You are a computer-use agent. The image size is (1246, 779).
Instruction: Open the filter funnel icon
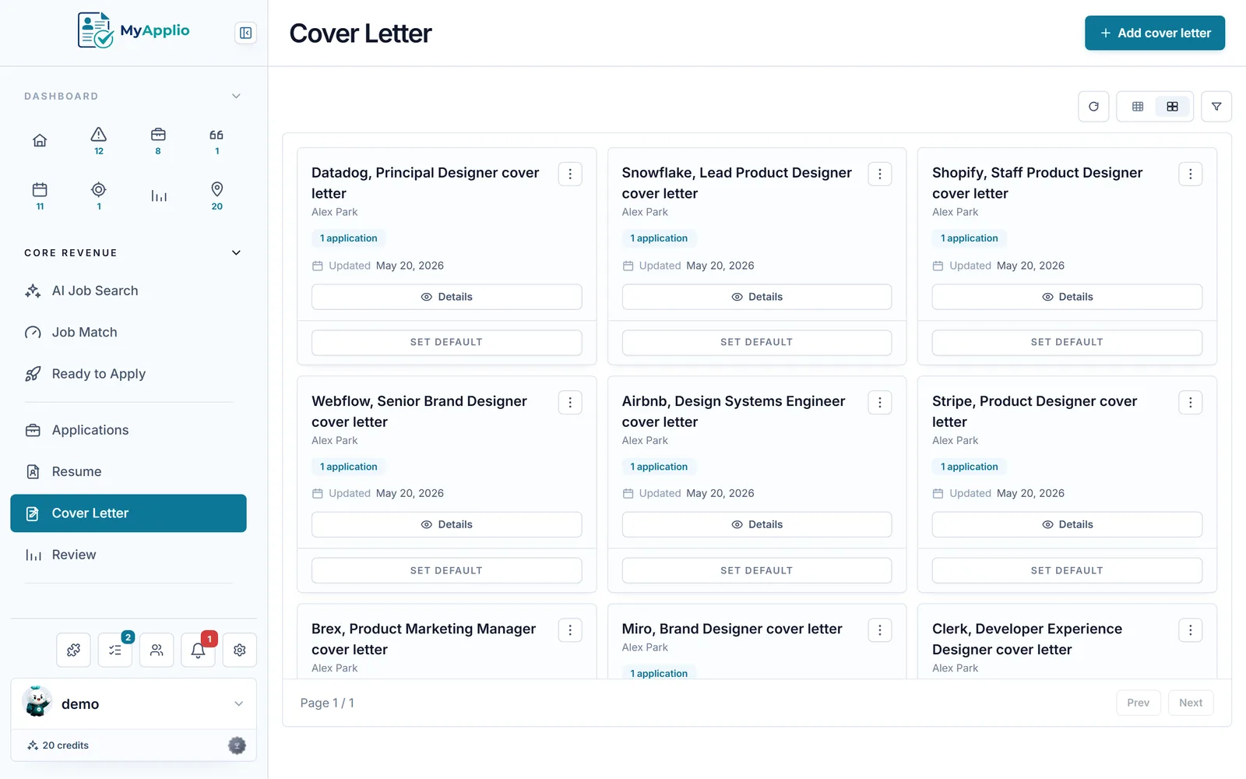(x=1216, y=107)
